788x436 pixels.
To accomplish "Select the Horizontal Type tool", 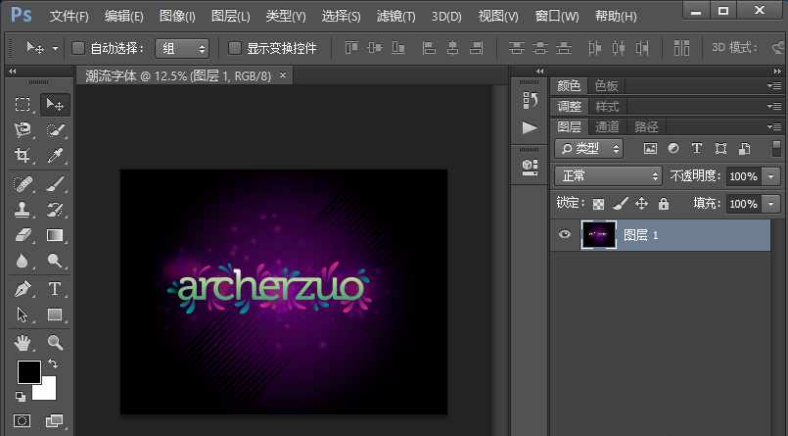I will pos(56,289).
